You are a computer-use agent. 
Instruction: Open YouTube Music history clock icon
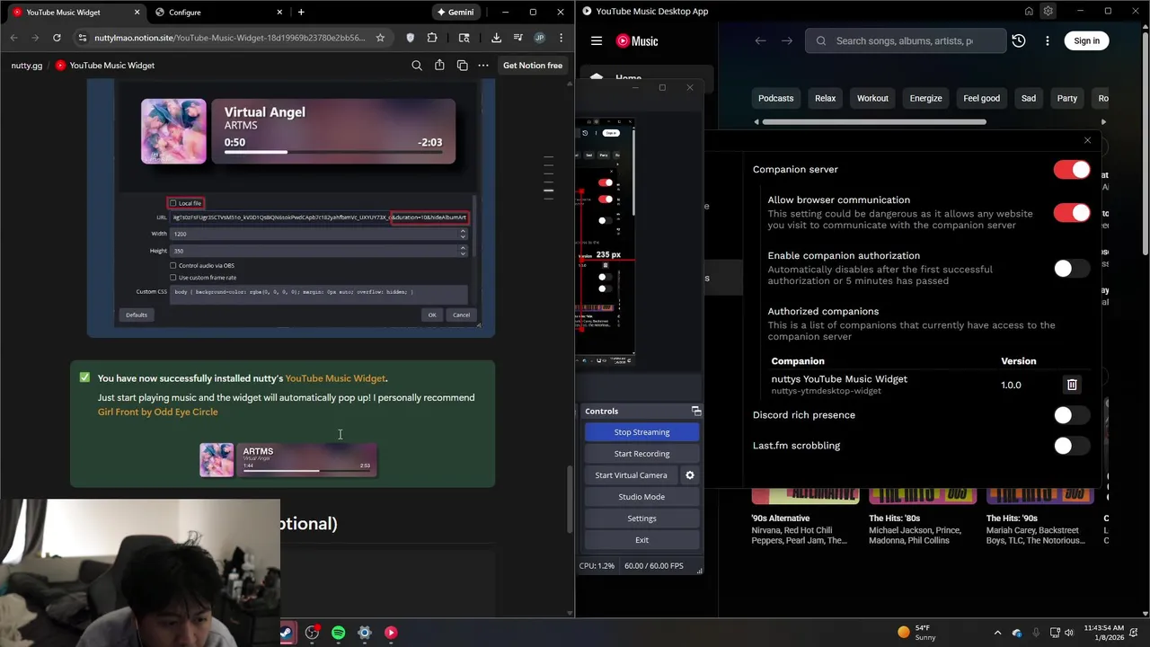pos(1019,40)
